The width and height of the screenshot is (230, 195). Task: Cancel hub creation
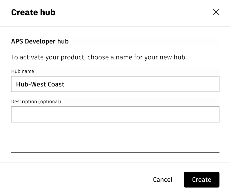[163, 179]
